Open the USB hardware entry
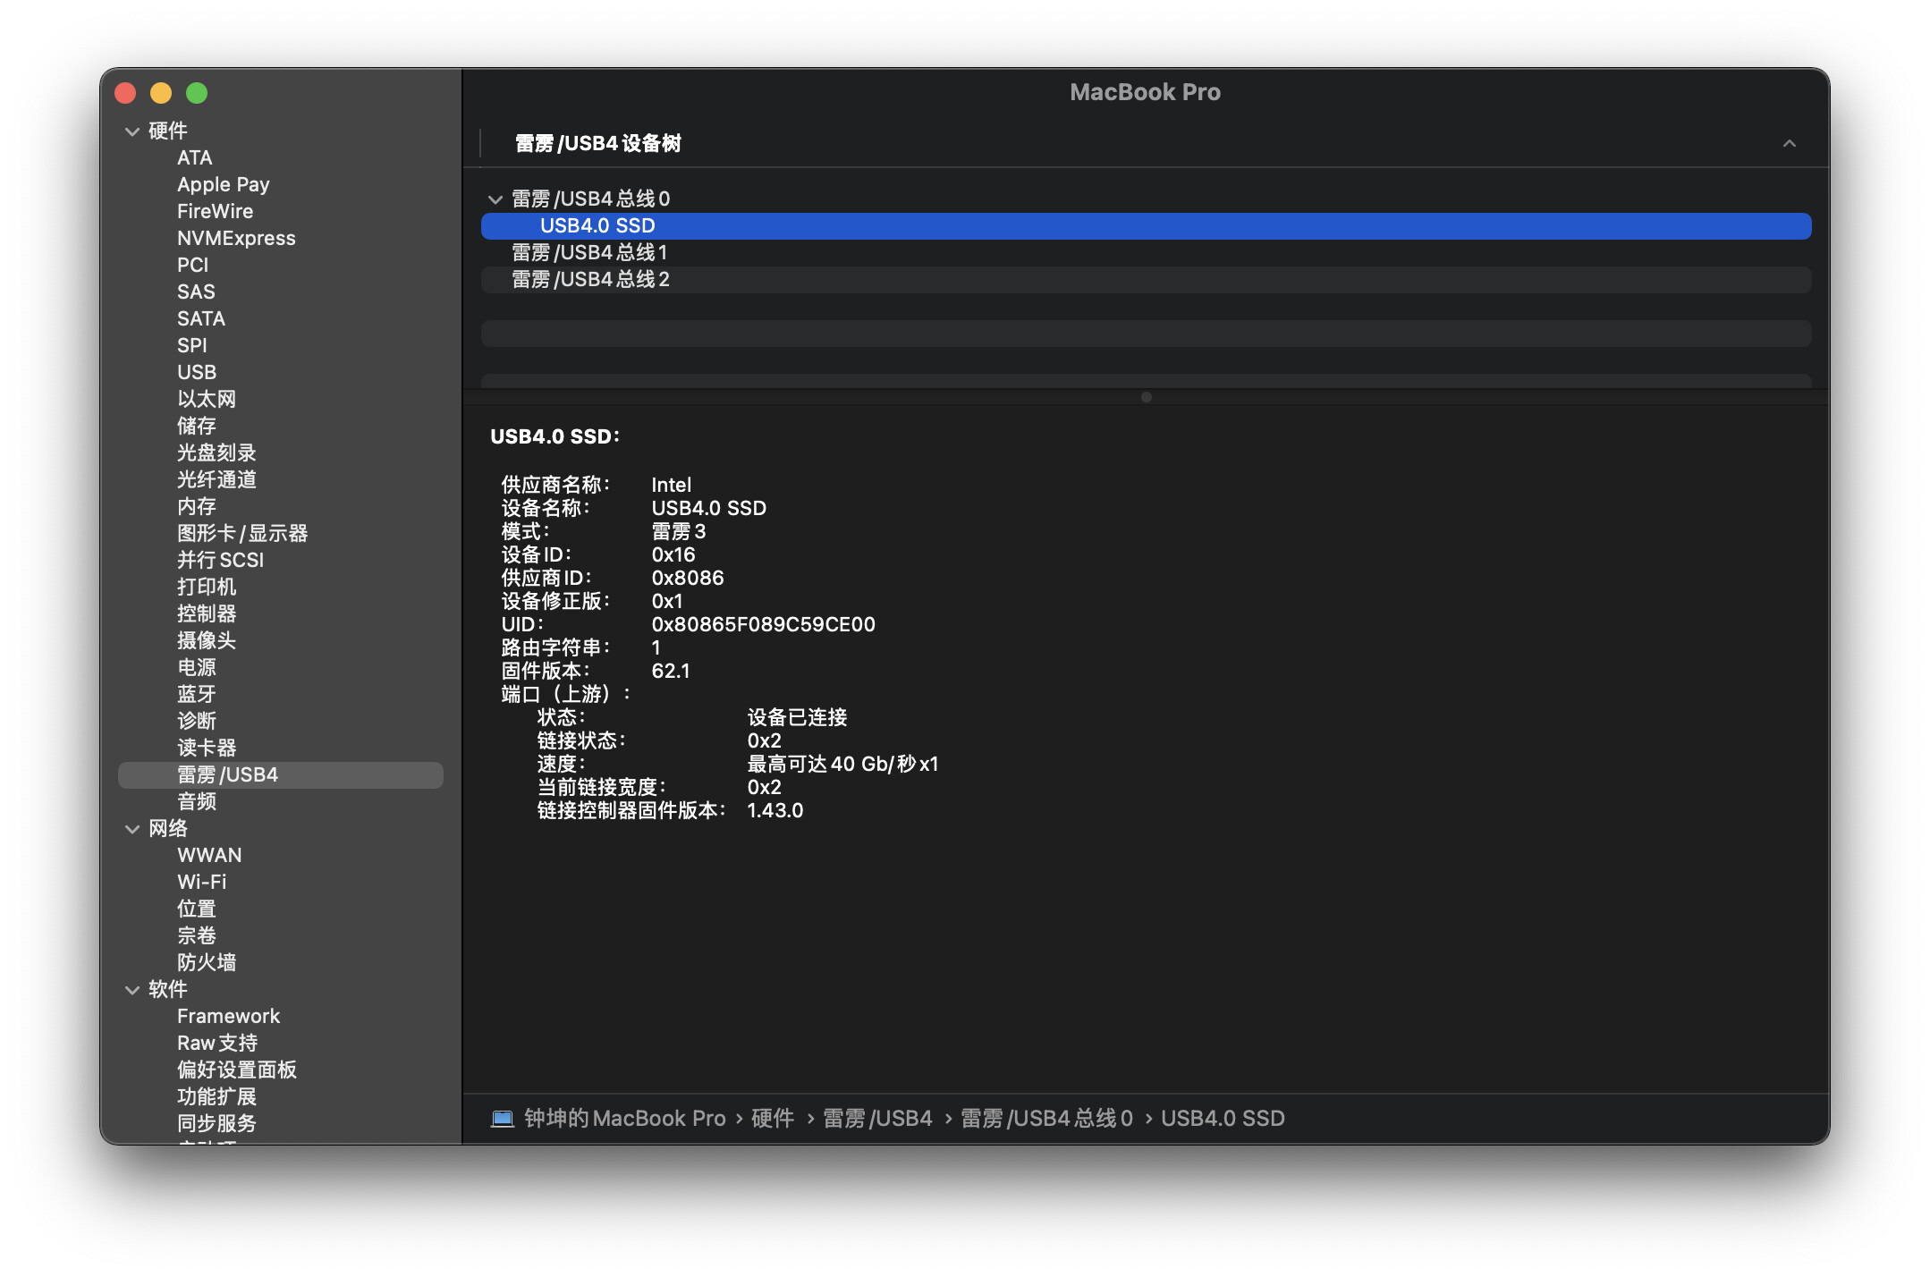The image size is (1930, 1277). [197, 373]
